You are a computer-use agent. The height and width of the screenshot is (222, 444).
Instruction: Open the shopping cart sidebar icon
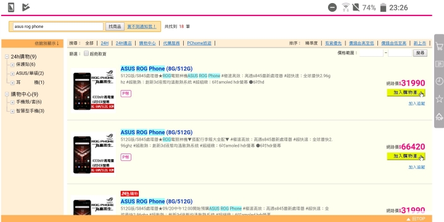(439, 46)
